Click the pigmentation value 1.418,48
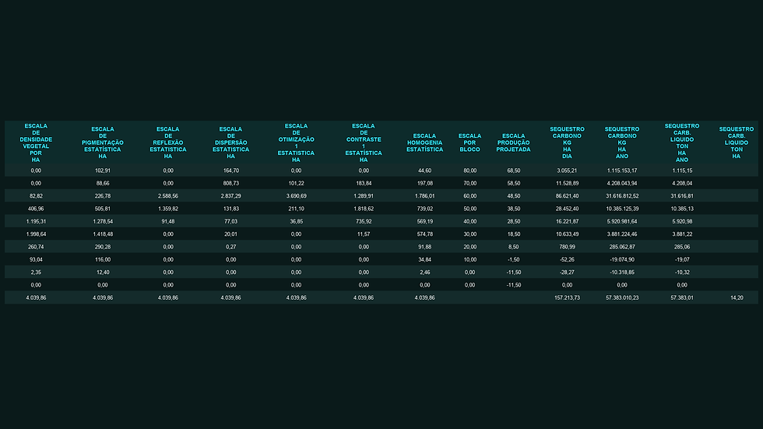The width and height of the screenshot is (763, 429). click(103, 234)
